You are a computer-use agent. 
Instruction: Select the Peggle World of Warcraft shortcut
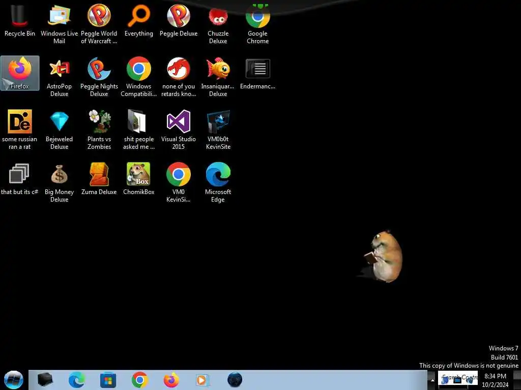(x=99, y=24)
